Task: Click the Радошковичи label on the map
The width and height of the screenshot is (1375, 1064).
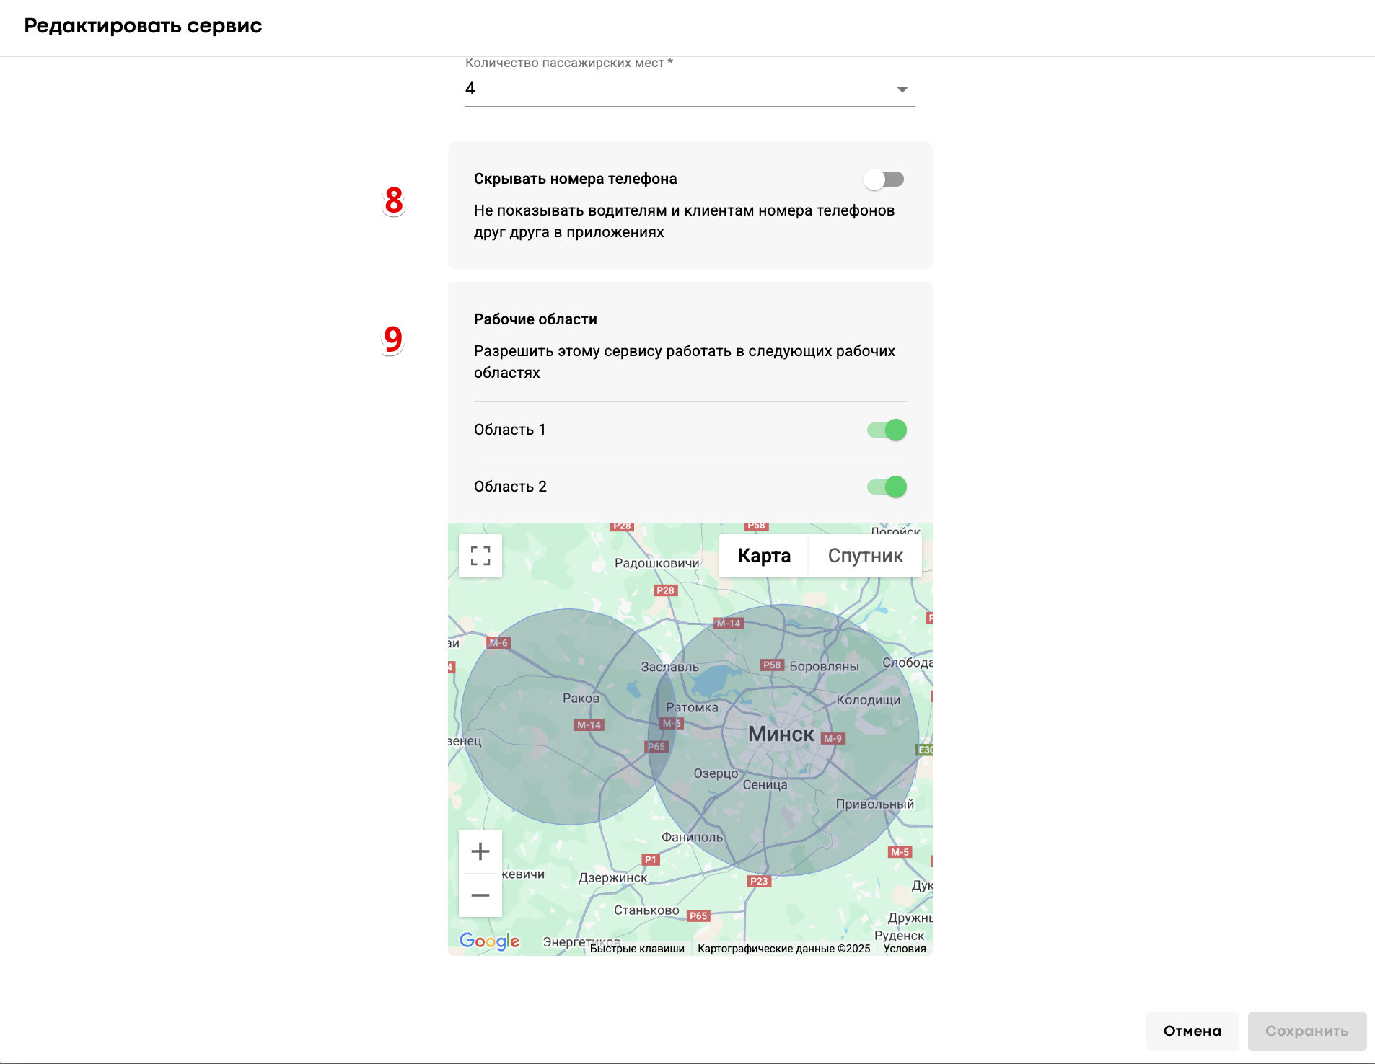Action: pos(657,564)
